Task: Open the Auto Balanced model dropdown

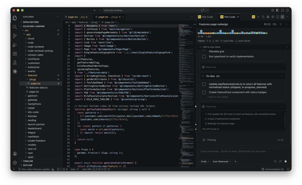Action: click(x=222, y=161)
